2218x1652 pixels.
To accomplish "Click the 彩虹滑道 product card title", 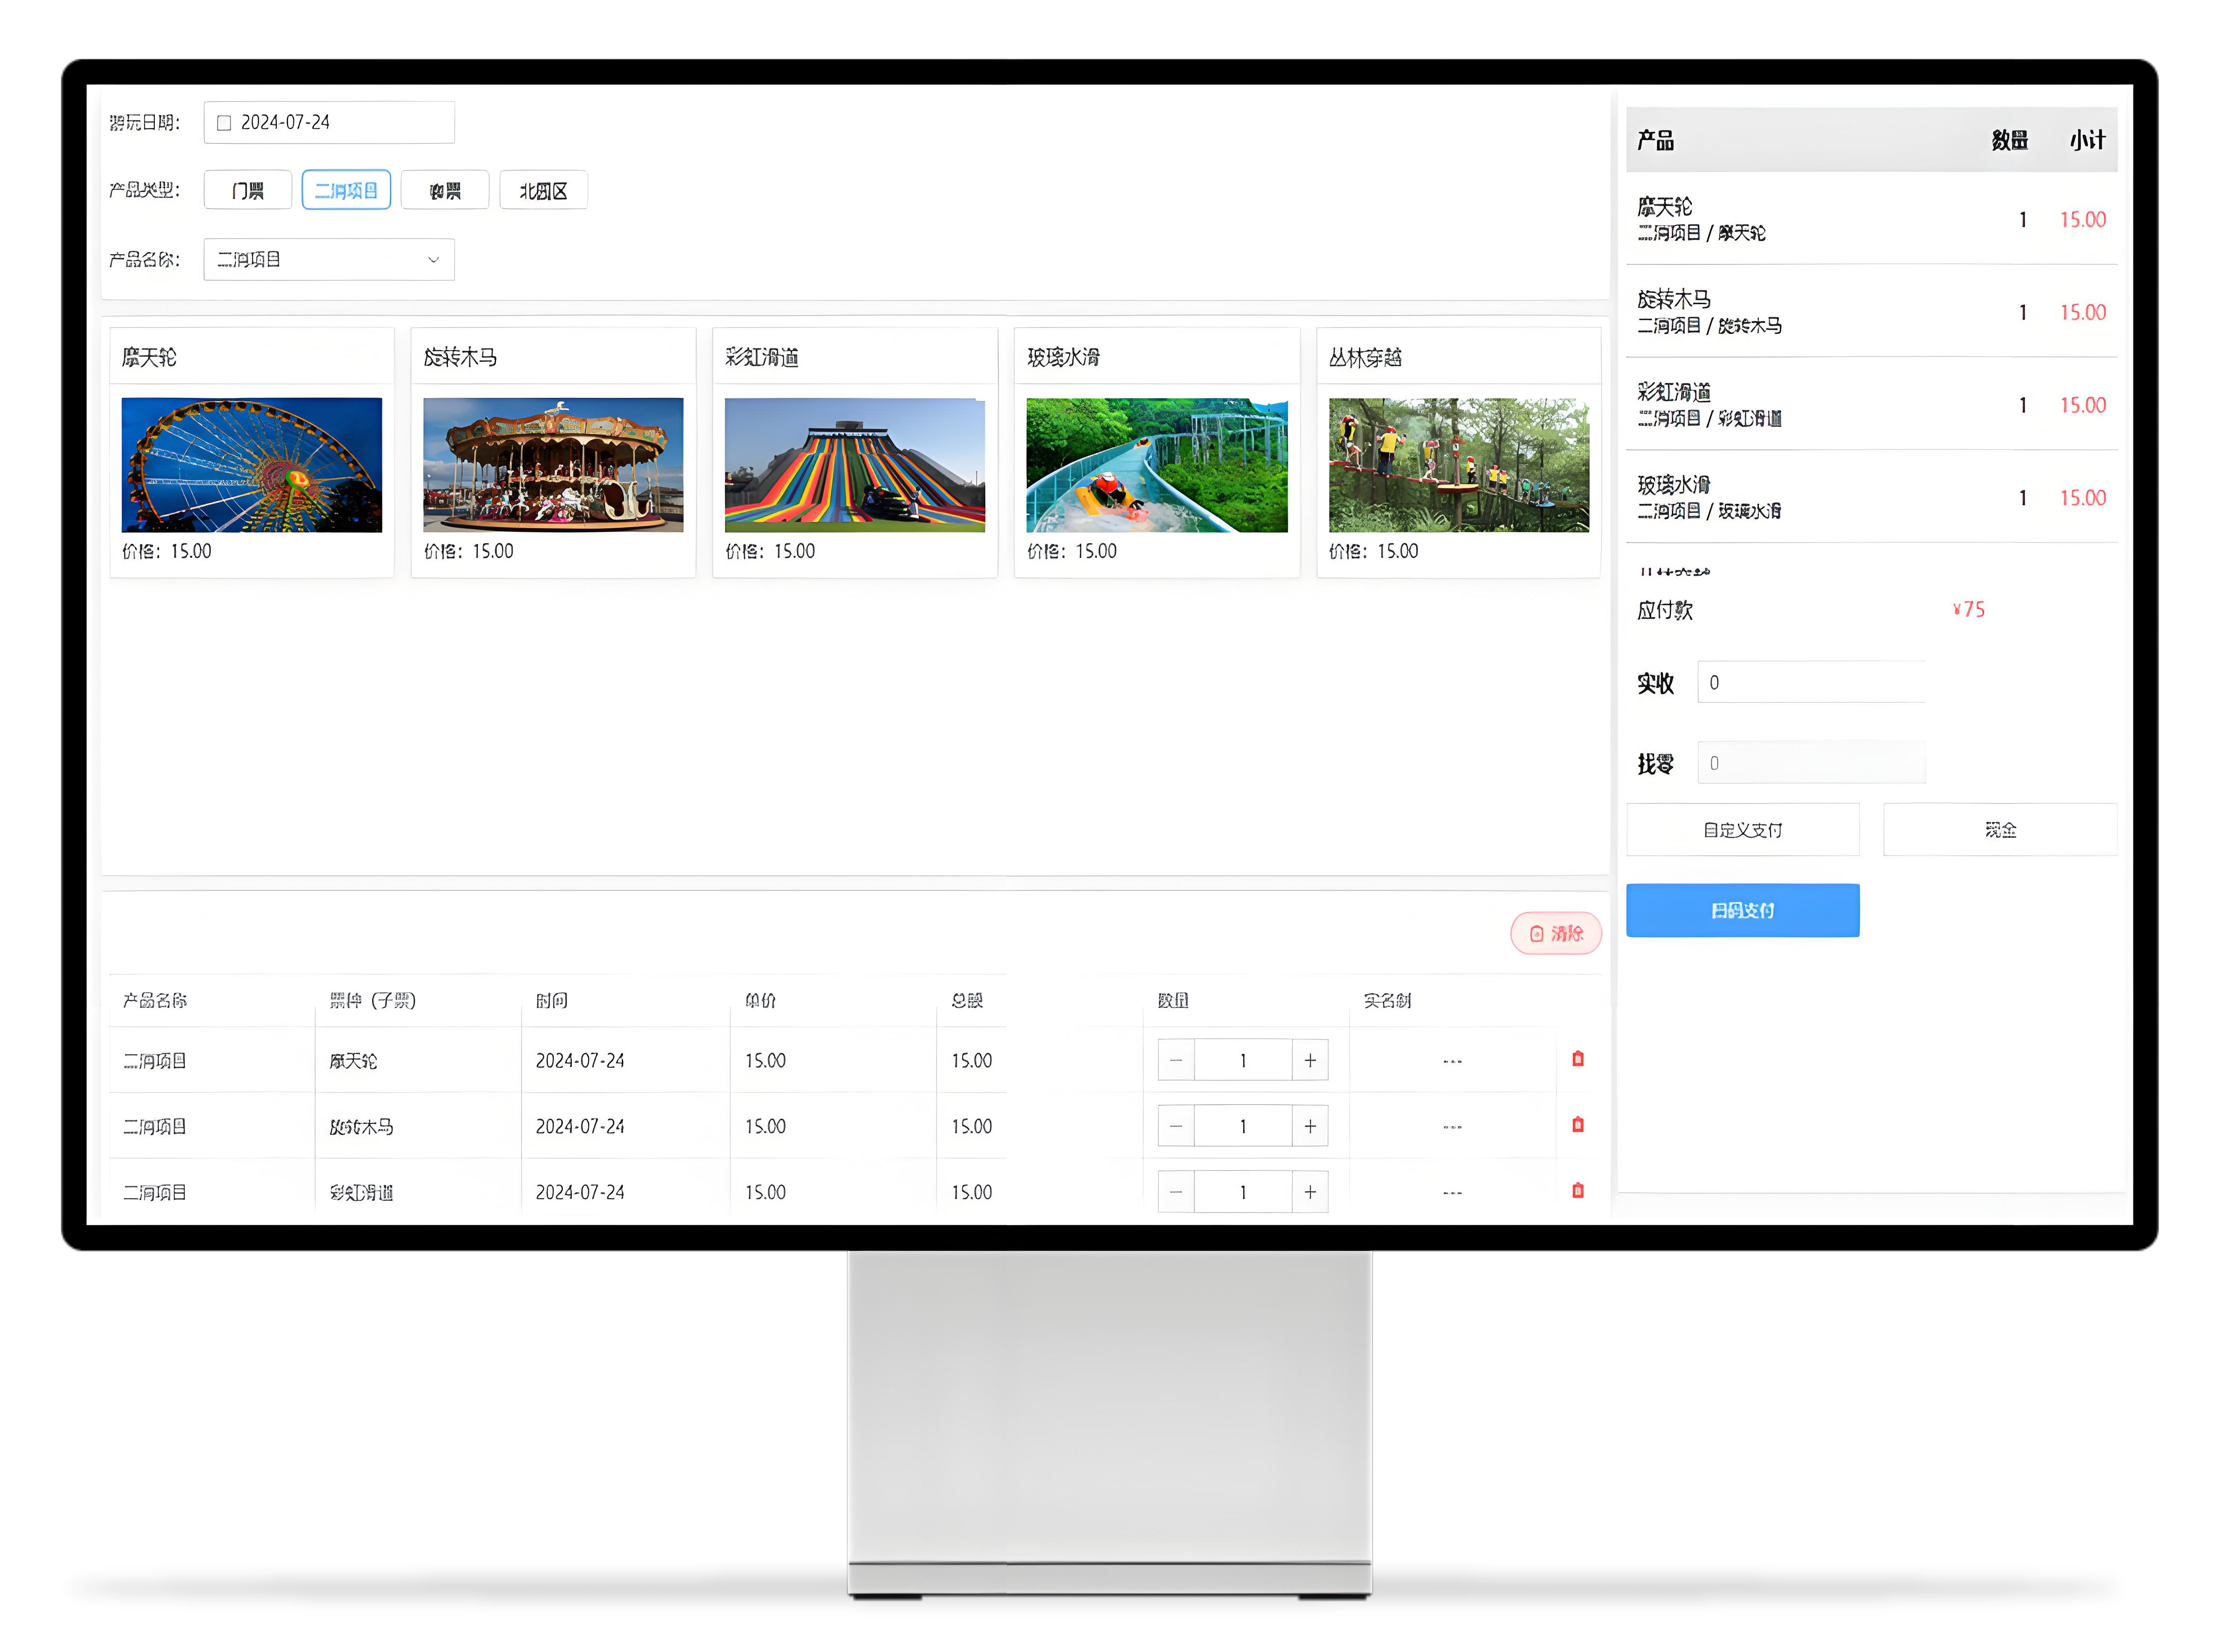I will pyautogui.click(x=762, y=357).
